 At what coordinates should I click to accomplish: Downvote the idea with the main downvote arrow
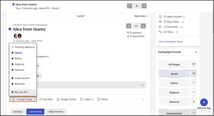click(143, 26)
